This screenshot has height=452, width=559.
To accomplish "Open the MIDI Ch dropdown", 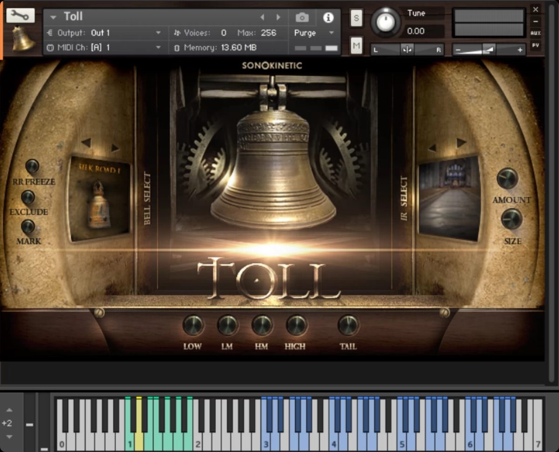I will (104, 48).
